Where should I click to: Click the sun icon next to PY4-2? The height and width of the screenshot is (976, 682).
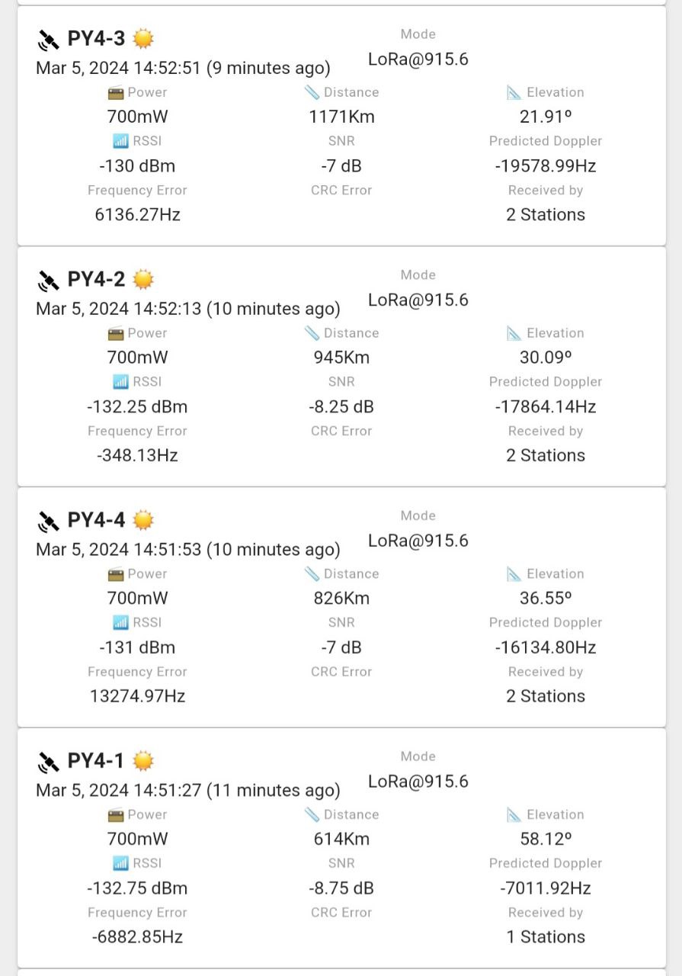(143, 280)
